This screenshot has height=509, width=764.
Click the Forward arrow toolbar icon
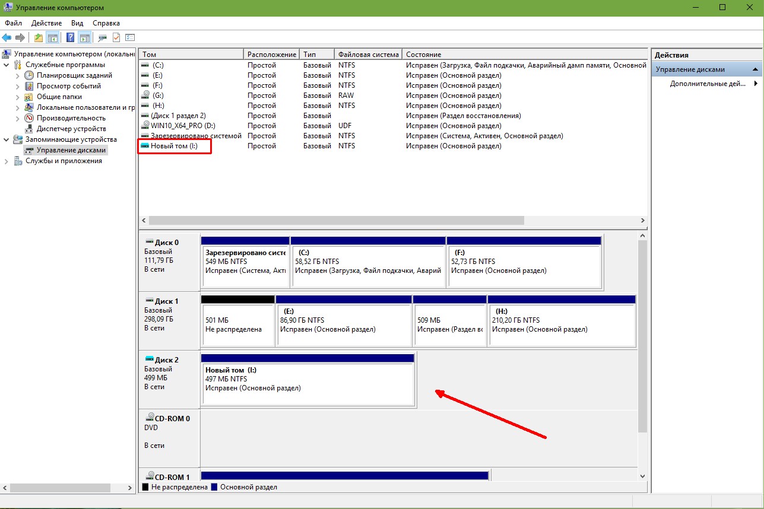[20, 38]
